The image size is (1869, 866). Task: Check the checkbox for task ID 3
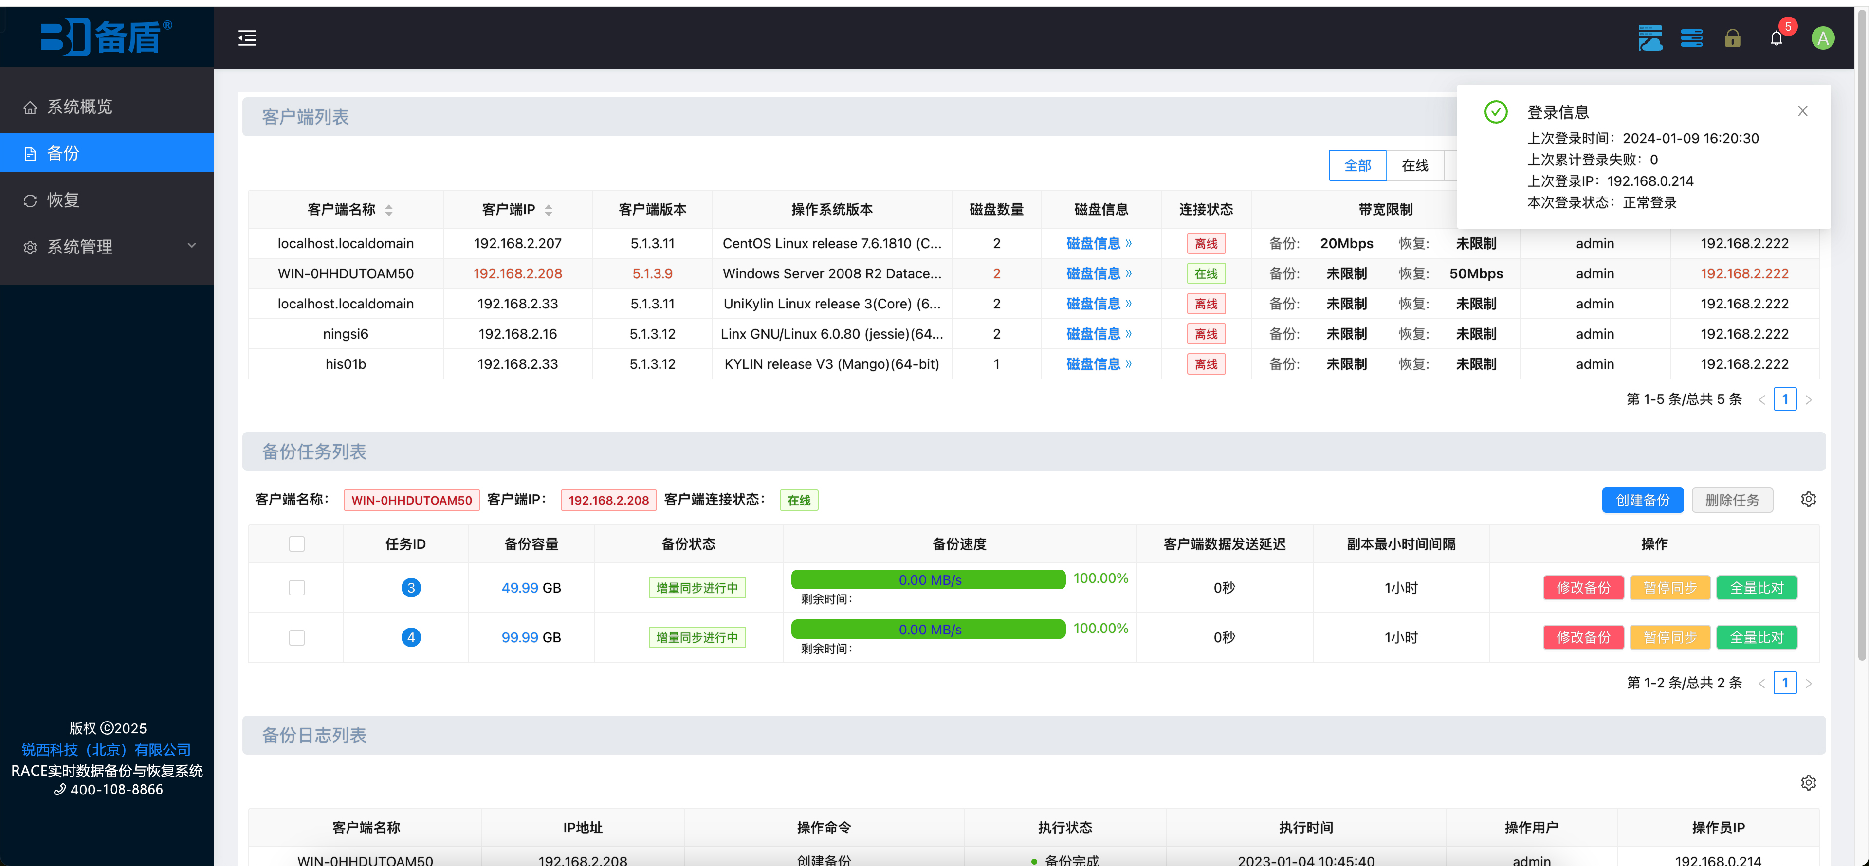(x=297, y=588)
